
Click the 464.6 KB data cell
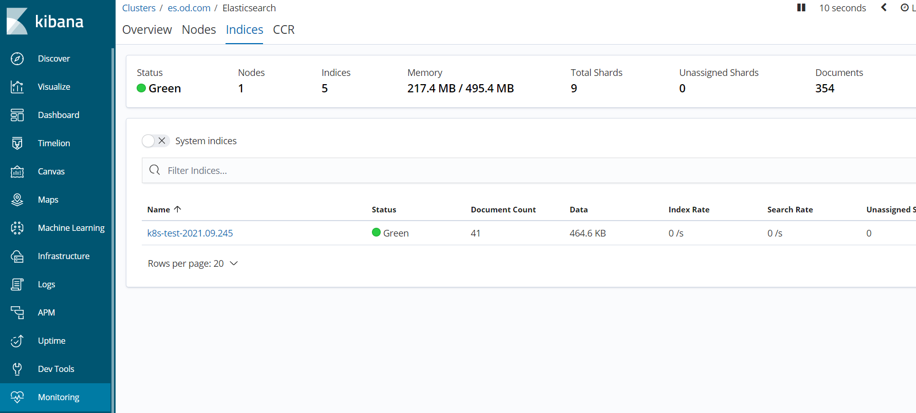point(588,233)
